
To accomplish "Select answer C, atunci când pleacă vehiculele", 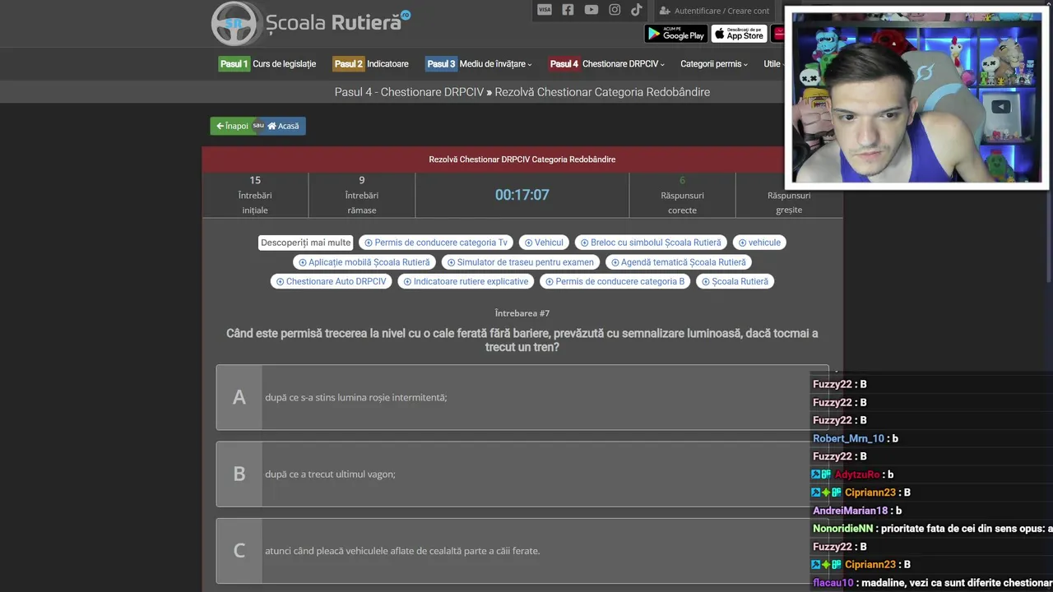I will pyautogui.click(x=522, y=550).
